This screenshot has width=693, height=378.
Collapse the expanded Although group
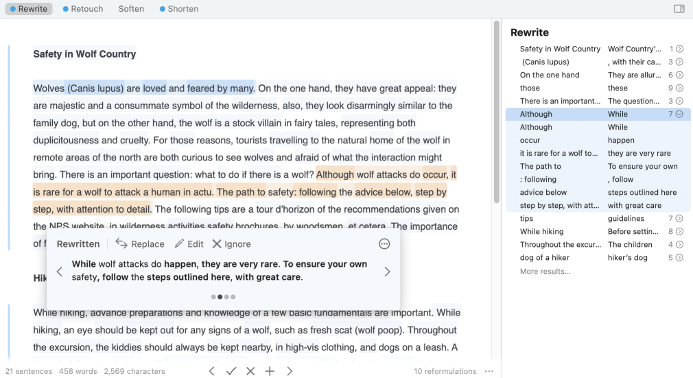[679, 115]
